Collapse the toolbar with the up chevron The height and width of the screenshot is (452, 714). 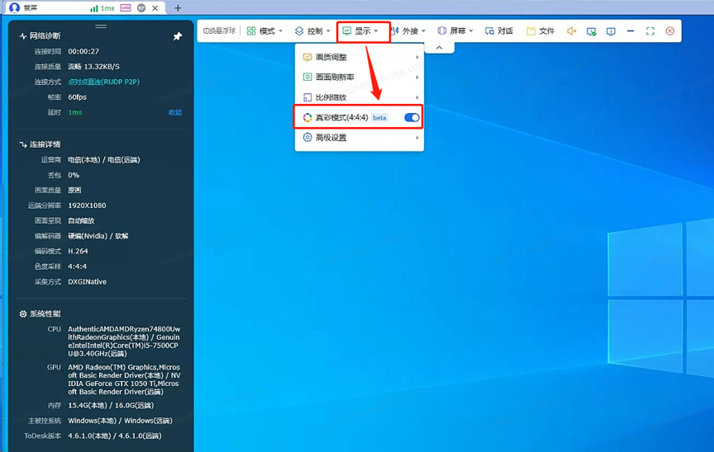pyautogui.click(x=440, y=49)
